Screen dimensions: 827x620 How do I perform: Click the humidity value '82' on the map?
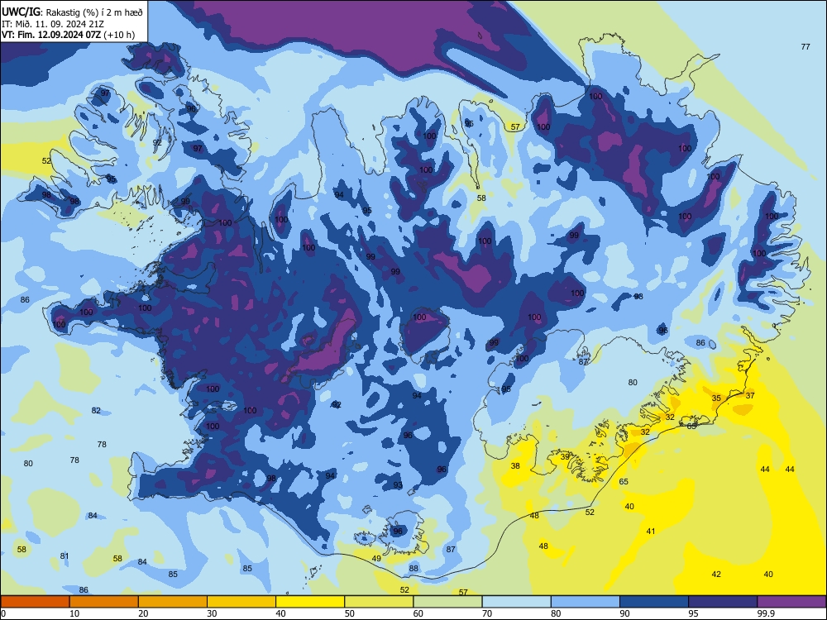(96, 410)
